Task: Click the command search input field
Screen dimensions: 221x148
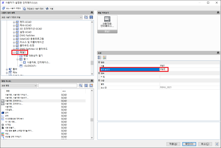Action: [58, 86]
